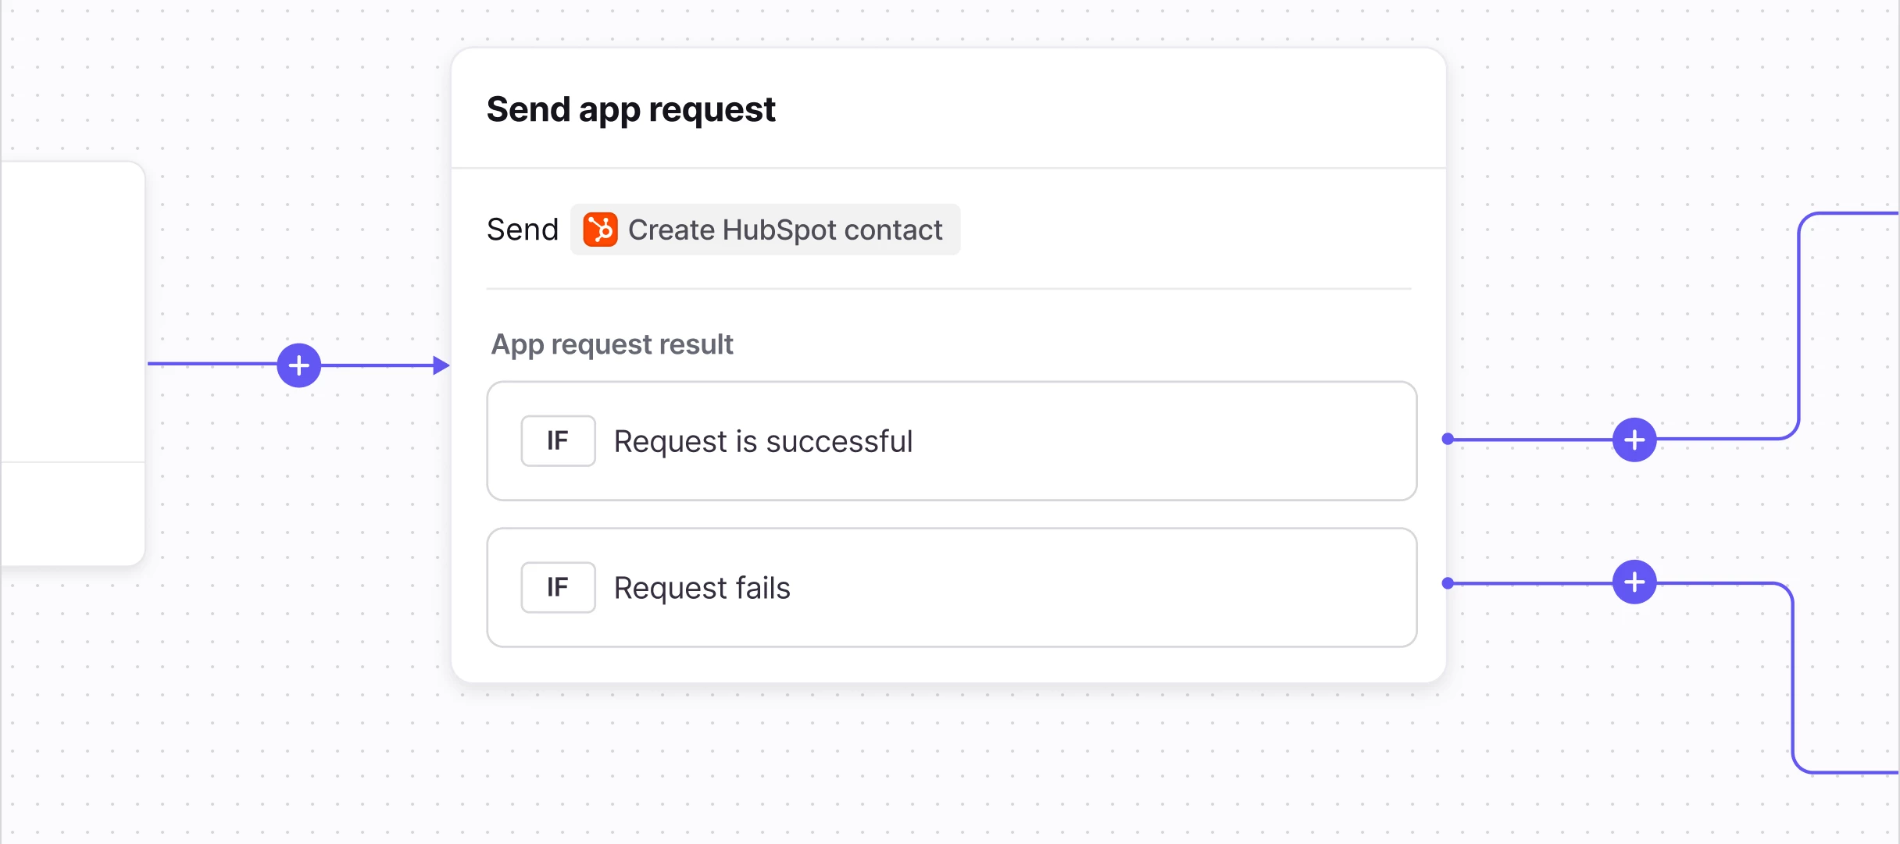Viewport: 1900px width, 844px height.
Task: Click plus button on incoming connector arrow
Action: tap(299, 365)
